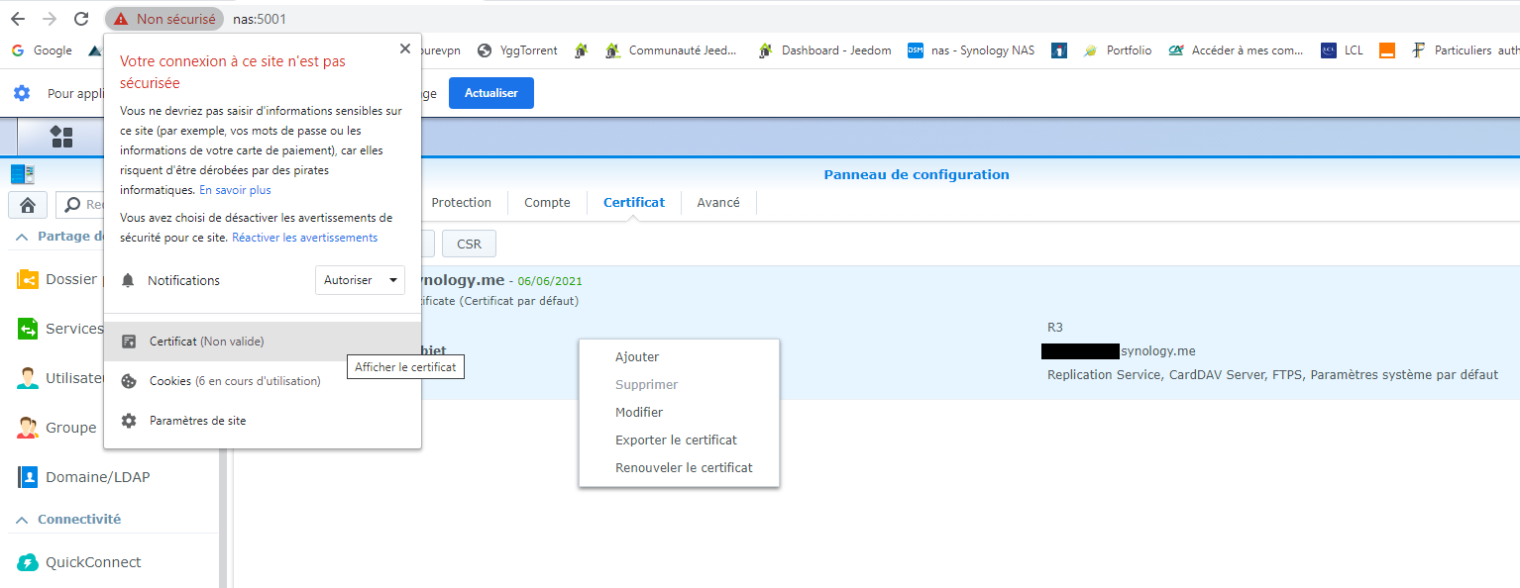Open the Dashboard - Jeedom bookmark
This screenshot has height=588, width=1520.
click(824, 50)
